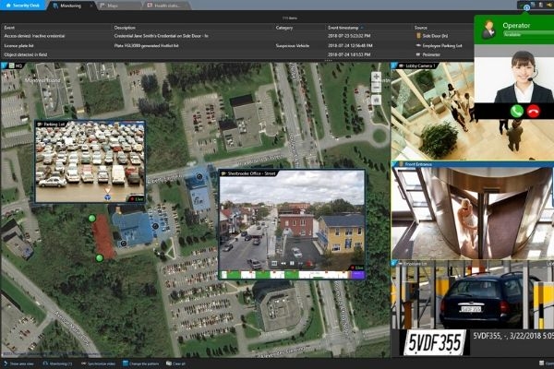Click the Front Entrance tile title bar
This screenshot has width=554, height=369.
tap(473, 164)
